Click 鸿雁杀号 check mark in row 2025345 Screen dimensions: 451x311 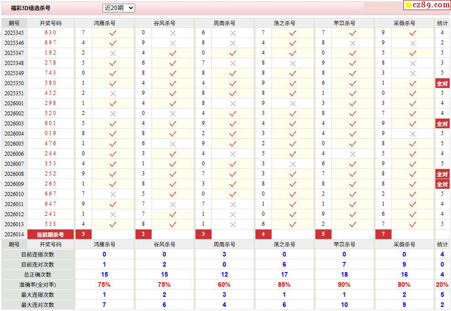click(113, 33)
